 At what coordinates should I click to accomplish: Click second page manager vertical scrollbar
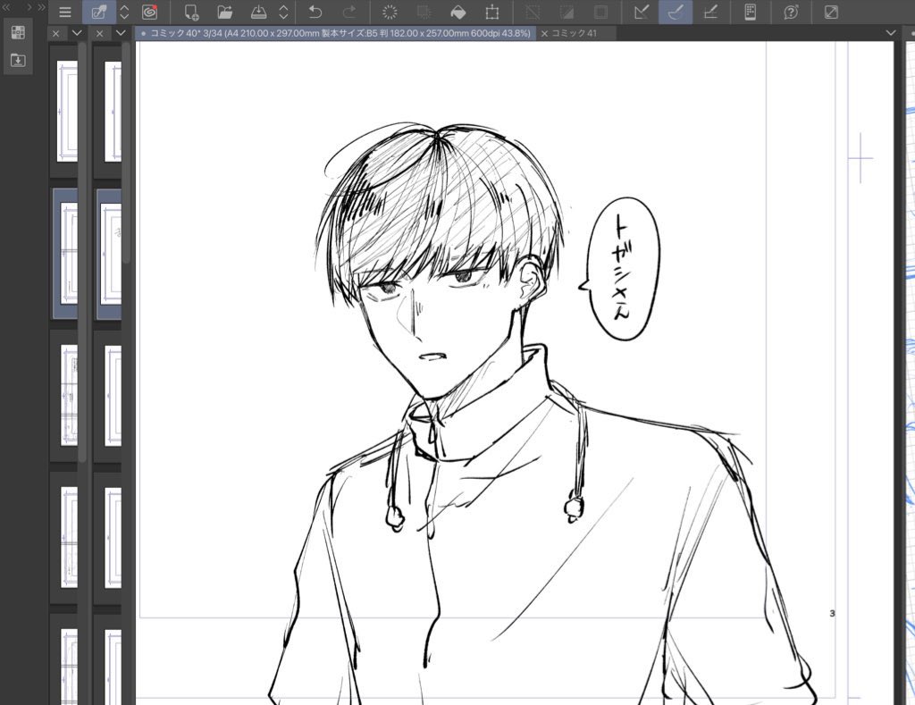pos(125,155)
